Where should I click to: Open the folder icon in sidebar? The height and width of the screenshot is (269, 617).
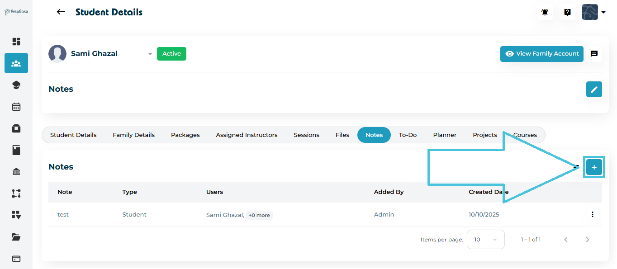[16, 237]
